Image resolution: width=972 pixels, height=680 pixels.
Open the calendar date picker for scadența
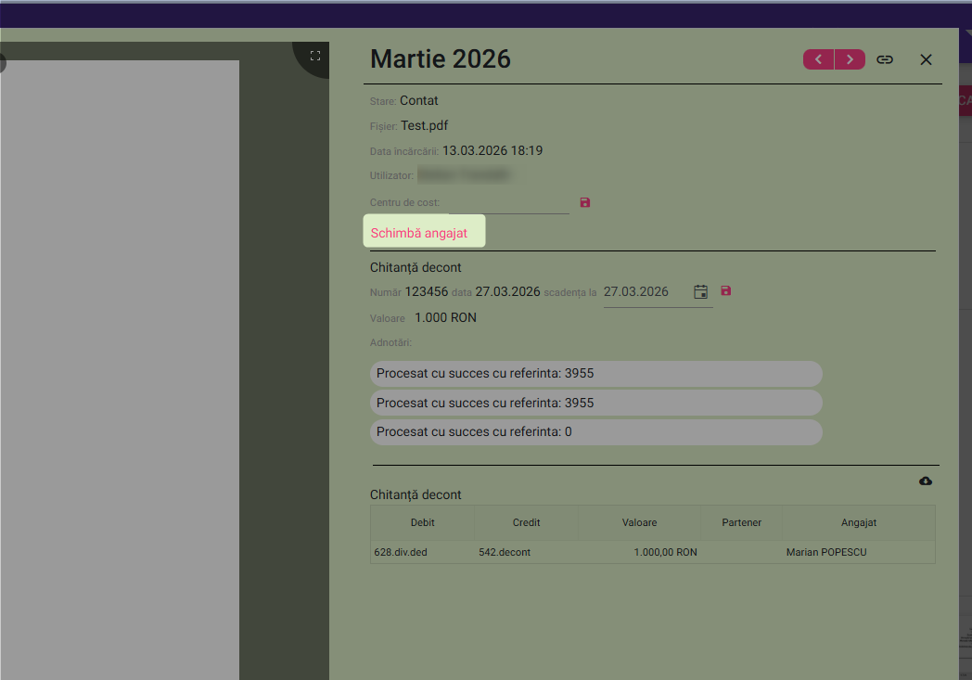point(701,291)
